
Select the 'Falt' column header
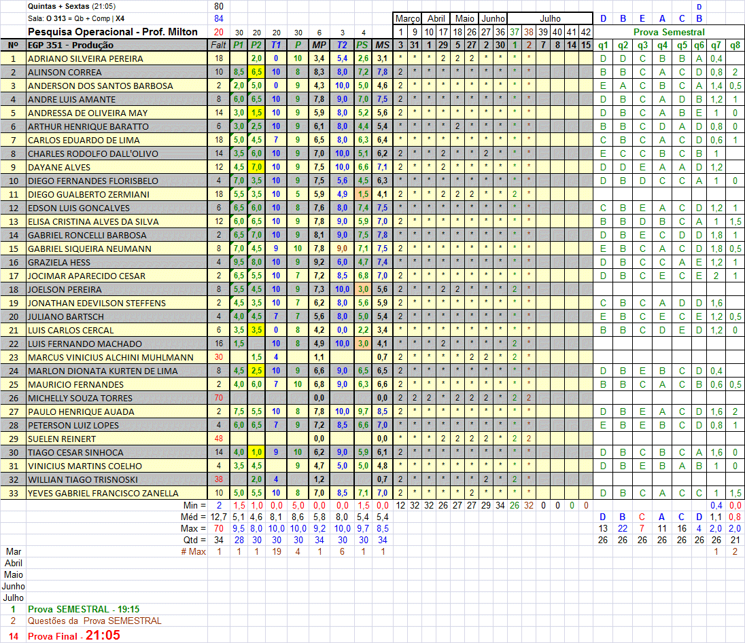218,45
